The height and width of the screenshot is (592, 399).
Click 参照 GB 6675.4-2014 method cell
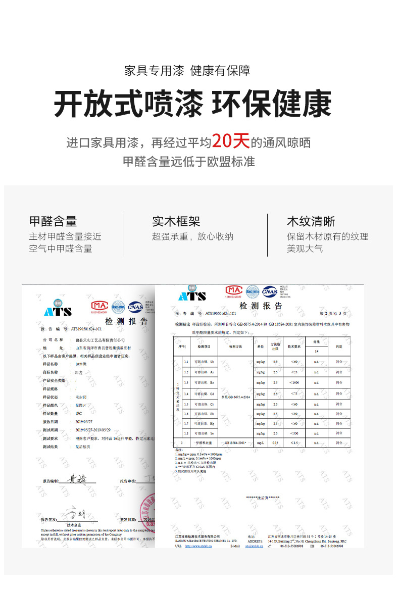point(235,397)
